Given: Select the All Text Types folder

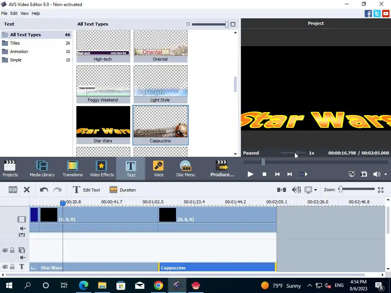Looking at the screenshot, I should [36, 35].
